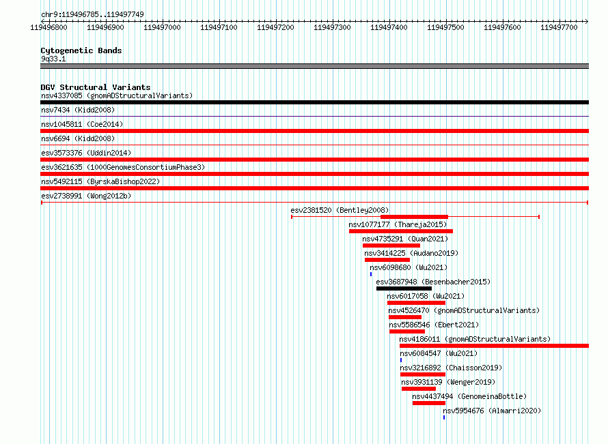
Task: Open esv3621635 (1000GenomesConsortiumPhase3) label
Action: coord(123,167)
